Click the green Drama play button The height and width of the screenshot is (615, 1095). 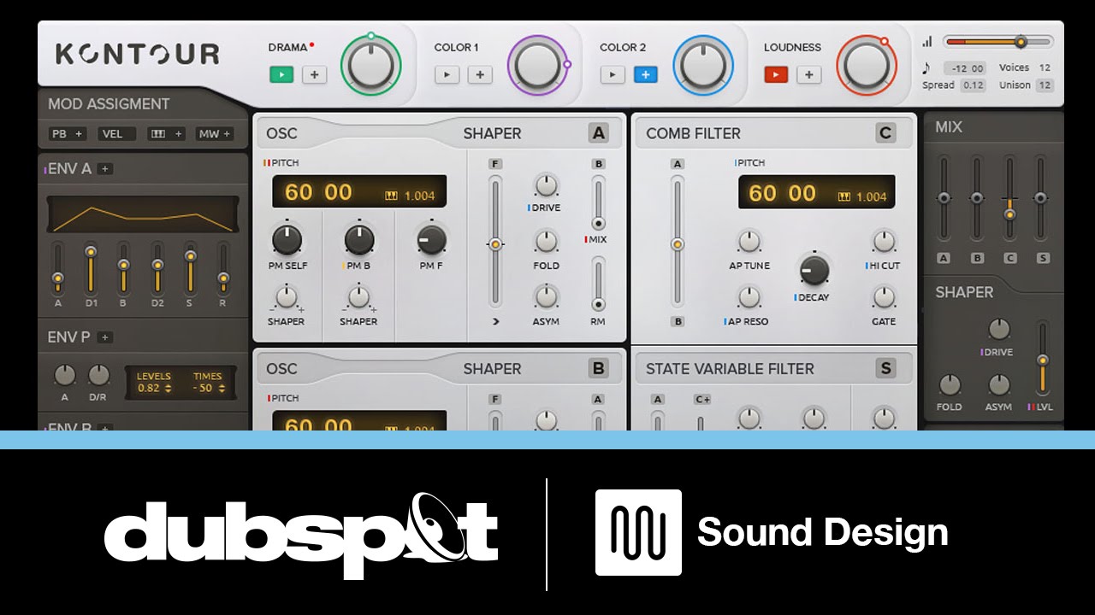pos(281,75)
